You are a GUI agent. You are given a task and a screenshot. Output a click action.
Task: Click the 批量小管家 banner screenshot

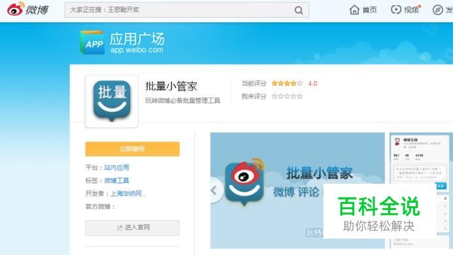297,190
